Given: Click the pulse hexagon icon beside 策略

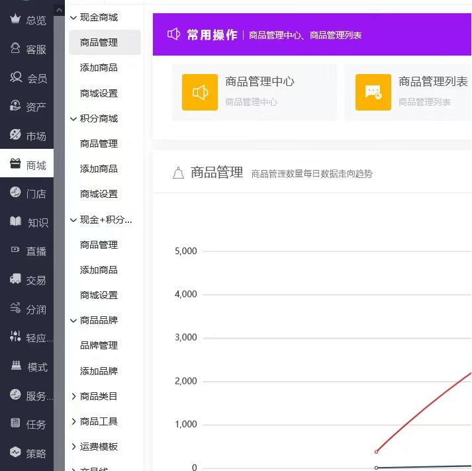Looking at the screenshot, I should tap(15, 452).
